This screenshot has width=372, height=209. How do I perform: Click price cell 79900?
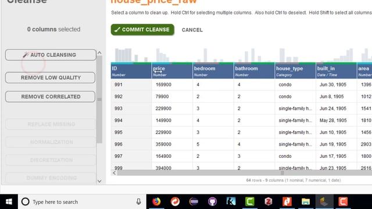172,96
